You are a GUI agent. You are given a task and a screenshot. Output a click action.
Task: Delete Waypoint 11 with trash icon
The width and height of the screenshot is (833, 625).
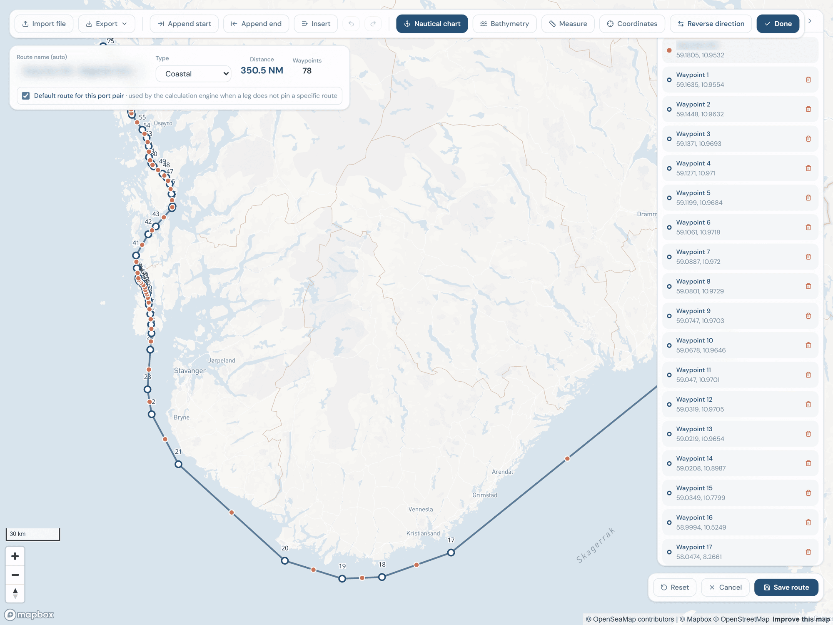coord(808,375)
